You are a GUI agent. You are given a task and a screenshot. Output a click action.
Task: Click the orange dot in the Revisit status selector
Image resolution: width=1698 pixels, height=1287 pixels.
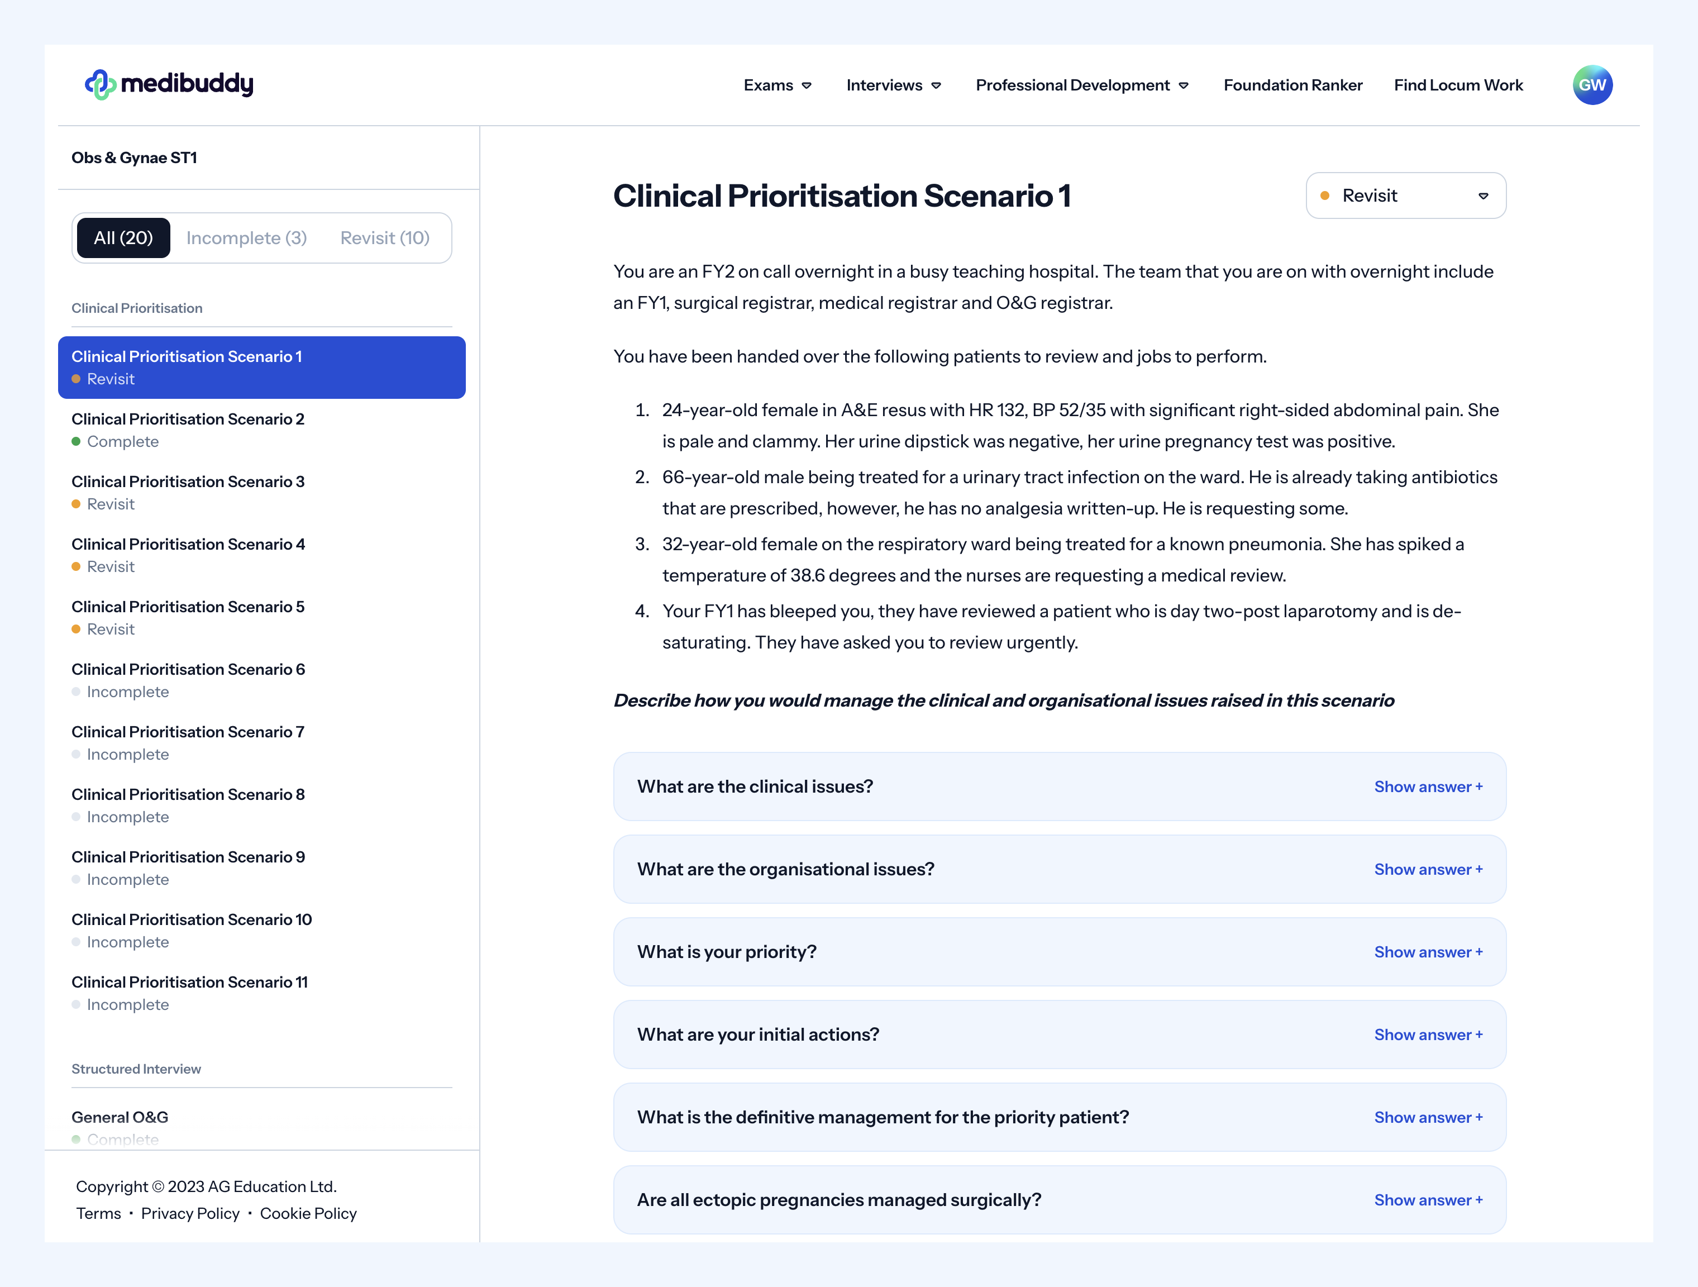(x=1324, y=196)
